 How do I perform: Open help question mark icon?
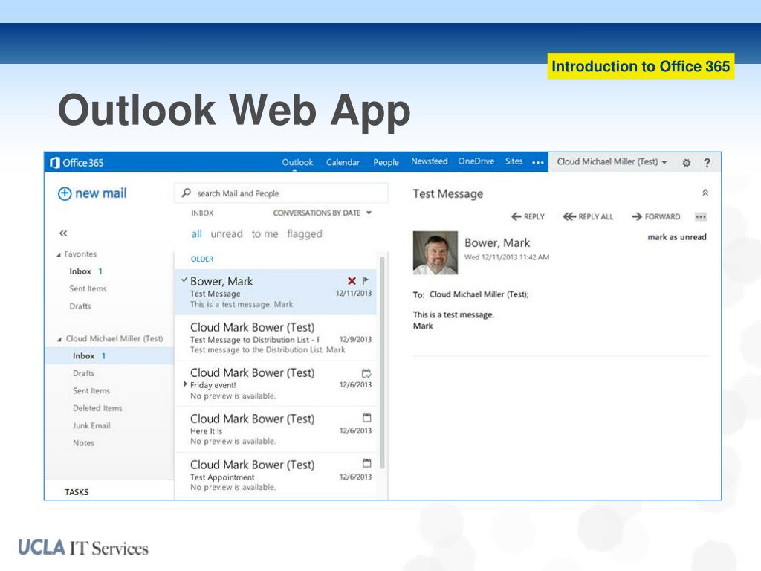pos(707,163)
